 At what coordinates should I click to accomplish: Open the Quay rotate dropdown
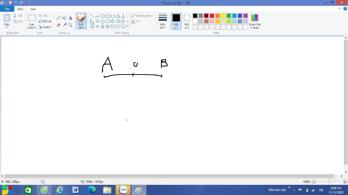[x=45, y=27]
